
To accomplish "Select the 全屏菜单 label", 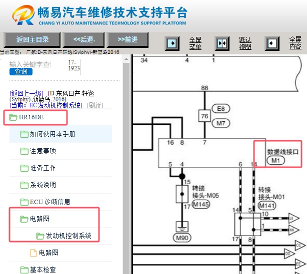I will 195,43.
